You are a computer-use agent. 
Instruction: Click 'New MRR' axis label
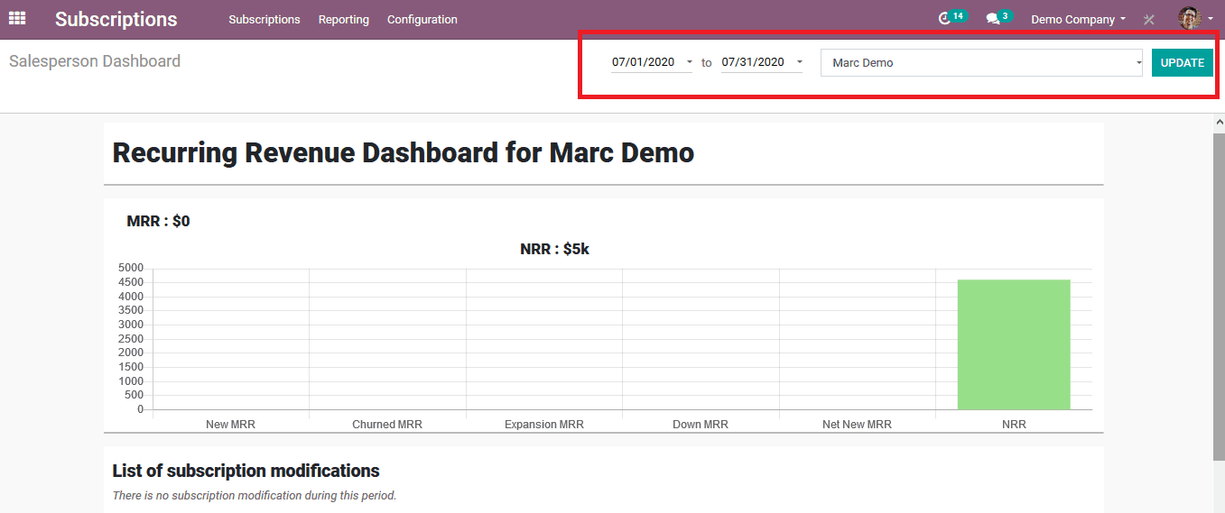(x=230, y=424)
